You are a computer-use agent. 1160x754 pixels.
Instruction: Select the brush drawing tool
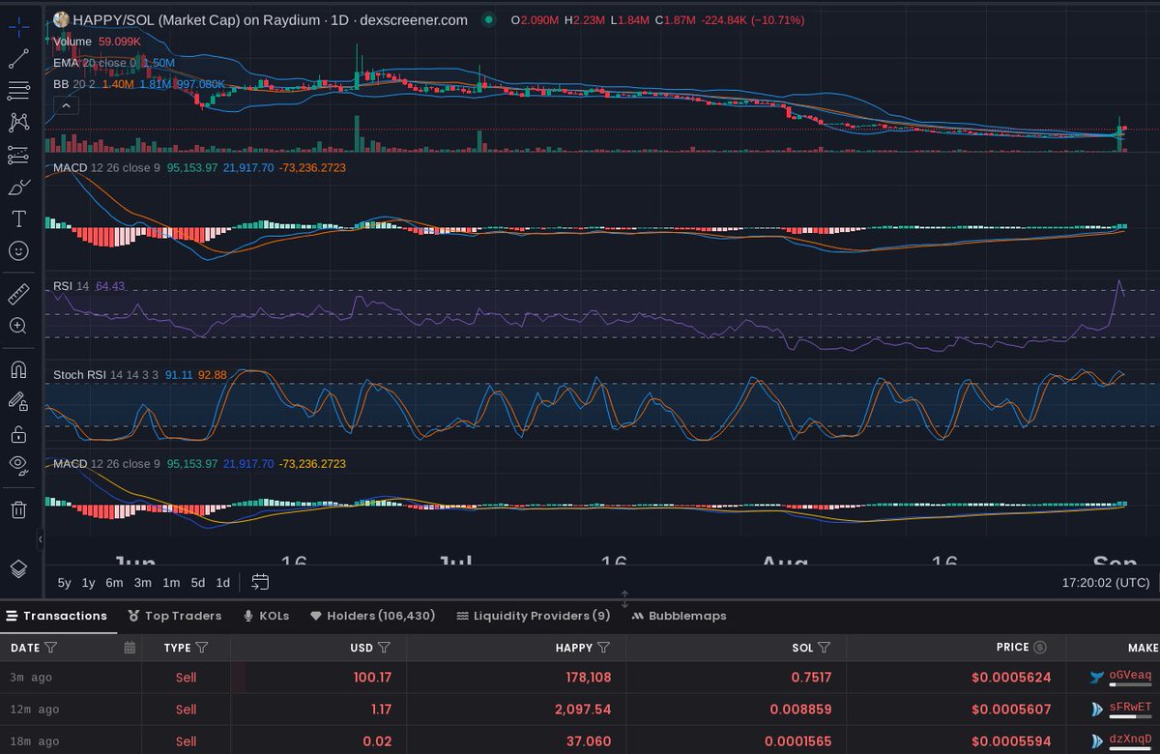[18, 187]
